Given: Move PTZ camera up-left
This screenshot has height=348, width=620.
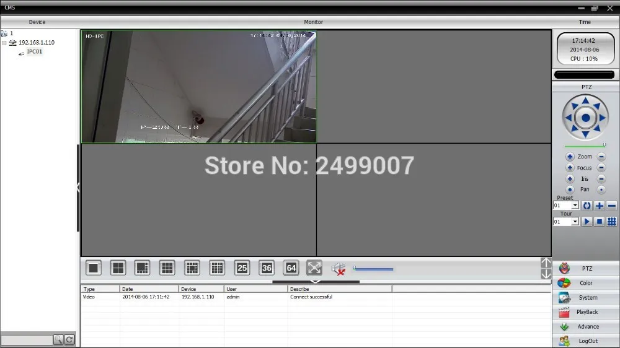Looking at the screenshot, I should pyautogui.click(x=575, y=106).
